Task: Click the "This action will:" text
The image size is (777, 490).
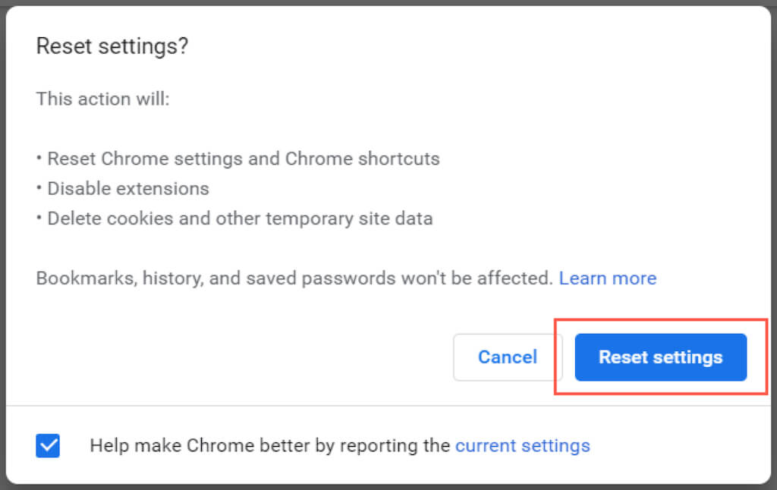Action: coord(102,99)
